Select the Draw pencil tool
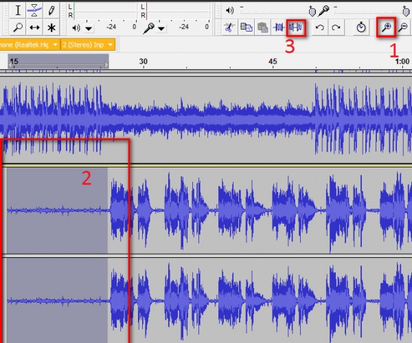The height and width of the screenshot is (343, 412). coord(51,11)
